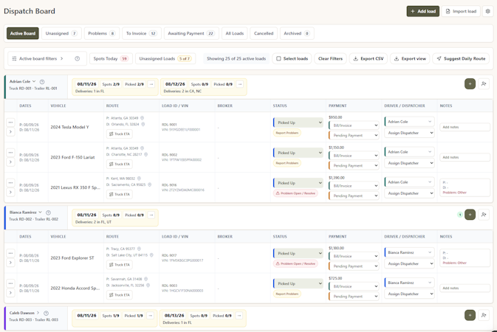497x332 pixels.
Task: Open the three-dots menu for the Ford Explorer ST row
Action: 10,253
